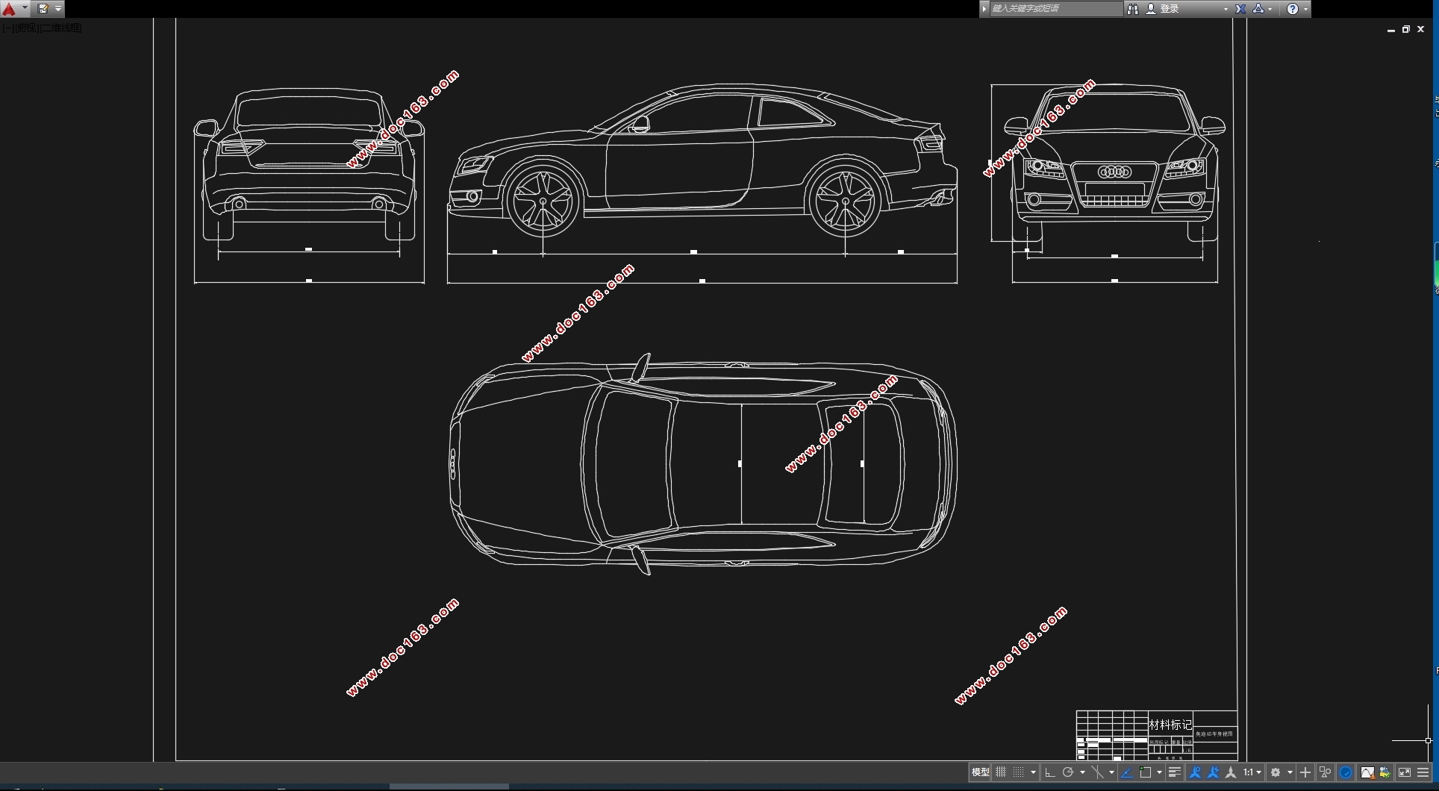Click the graphics performance warning icon
The width and height of the screenshot is (1439, 791).
1367,772
